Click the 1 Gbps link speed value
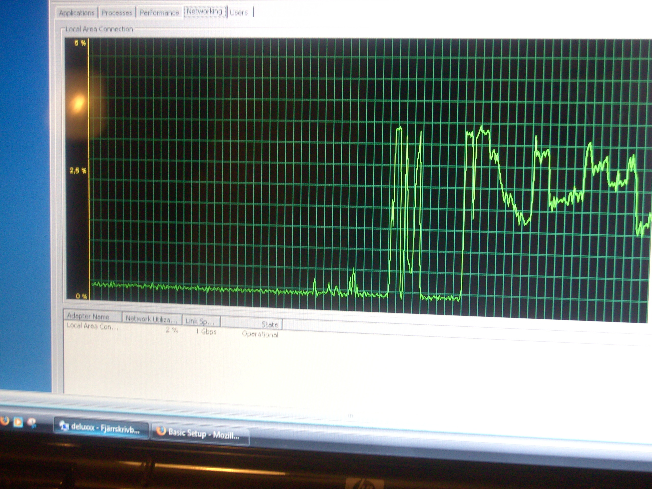 (206, 331)
